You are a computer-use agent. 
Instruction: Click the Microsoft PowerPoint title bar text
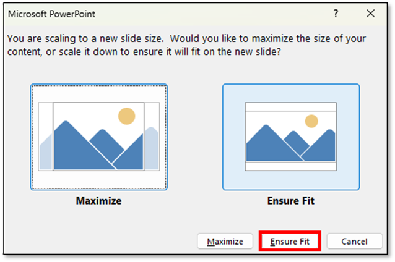pyautogui.click(x=51, y=13)
